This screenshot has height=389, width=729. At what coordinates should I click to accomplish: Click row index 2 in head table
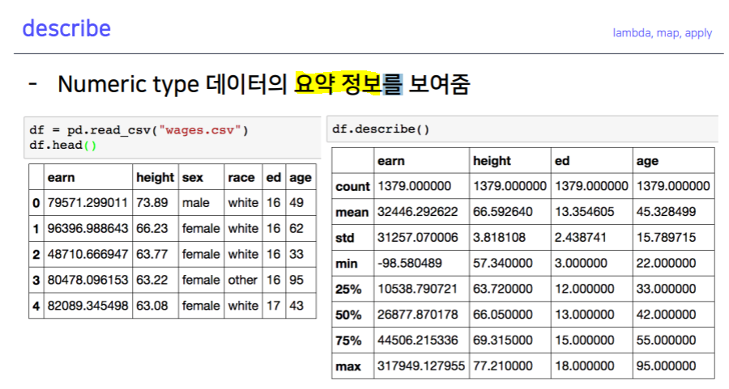(36, 255)
